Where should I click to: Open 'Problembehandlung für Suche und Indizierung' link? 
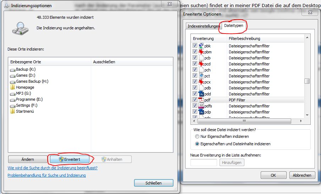47,175
